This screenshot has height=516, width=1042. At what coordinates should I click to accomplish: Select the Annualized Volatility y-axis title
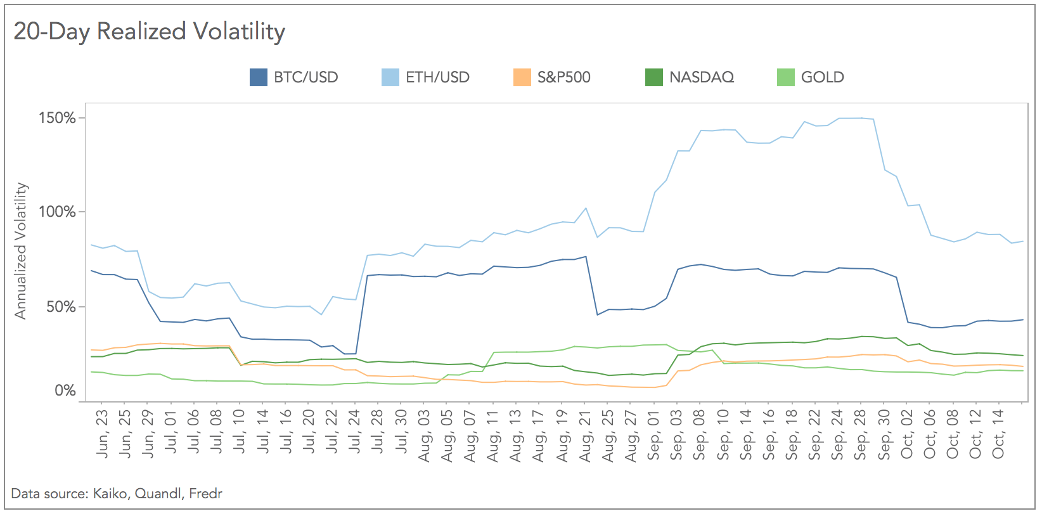(21, 251)
